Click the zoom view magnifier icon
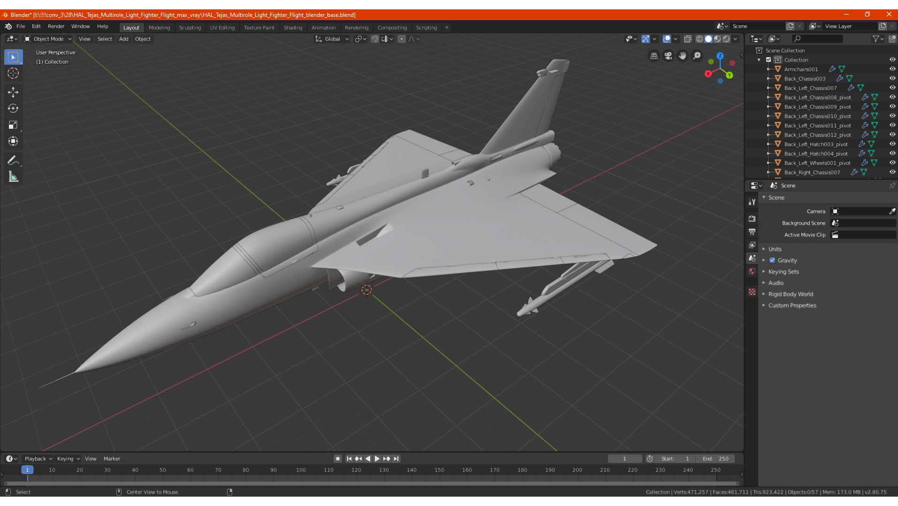Viewport: 898px width, 506px height. [697, 56]
